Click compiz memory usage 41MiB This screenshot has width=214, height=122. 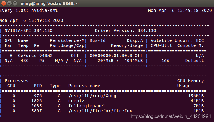click(197, 101)
